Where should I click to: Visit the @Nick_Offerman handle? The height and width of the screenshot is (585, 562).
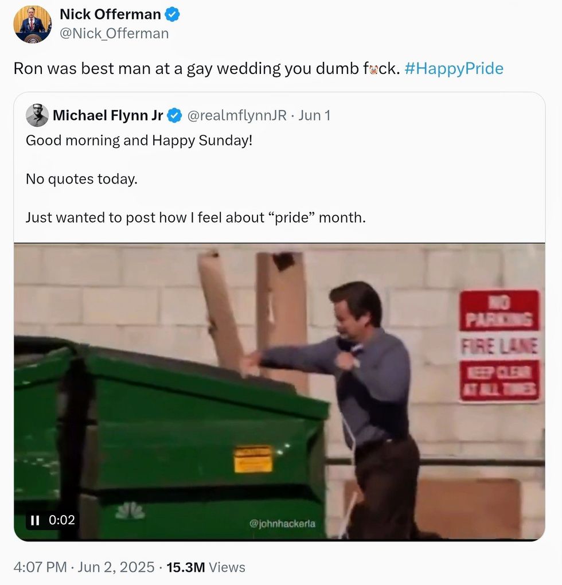coord(114,33)
